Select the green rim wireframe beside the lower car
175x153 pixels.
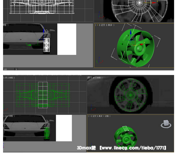tap(47, 133)
